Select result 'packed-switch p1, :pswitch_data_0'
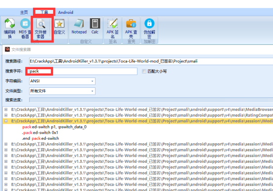The height and width of the screenshot is (191, 273). click(54, 127)
